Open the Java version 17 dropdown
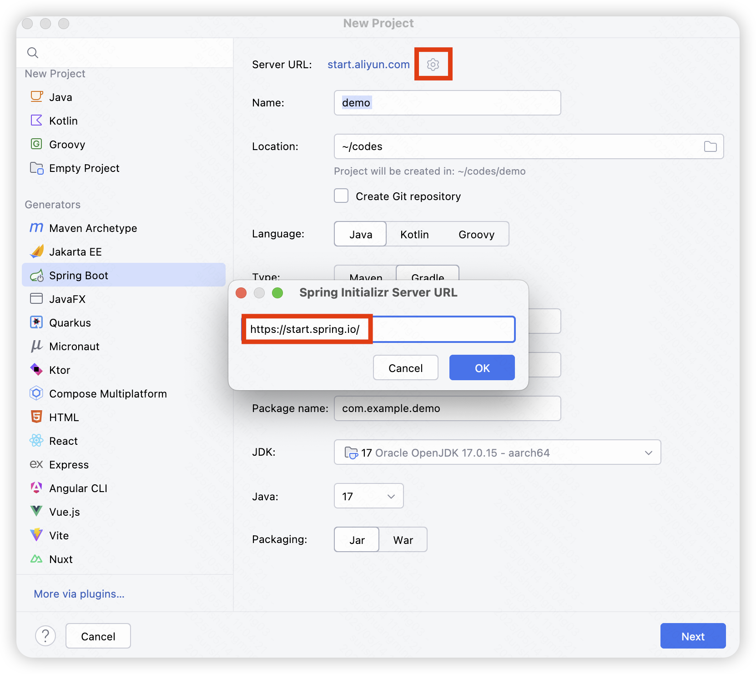The height and width of the screenshot is (674, 756). pyautogui.click(x=368, y=496)
